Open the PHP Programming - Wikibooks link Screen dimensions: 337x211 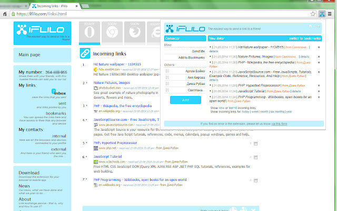(x=140, y=179)
